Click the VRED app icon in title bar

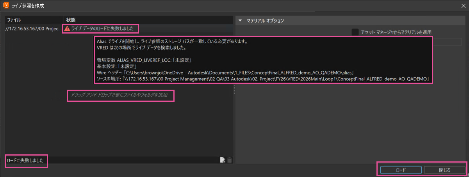click(6, 6)
